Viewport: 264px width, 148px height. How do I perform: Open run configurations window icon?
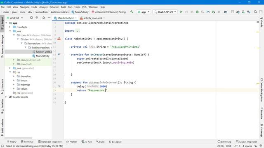pos(232,12)
